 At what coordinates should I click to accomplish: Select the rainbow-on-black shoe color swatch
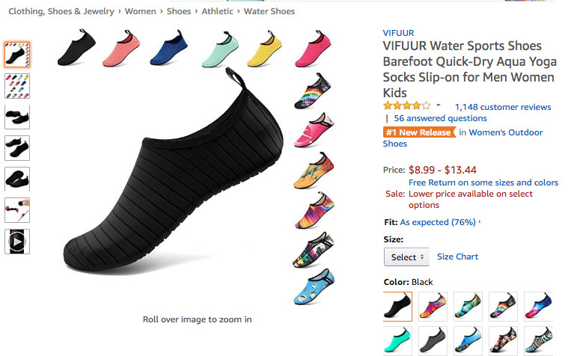[503, 307]
